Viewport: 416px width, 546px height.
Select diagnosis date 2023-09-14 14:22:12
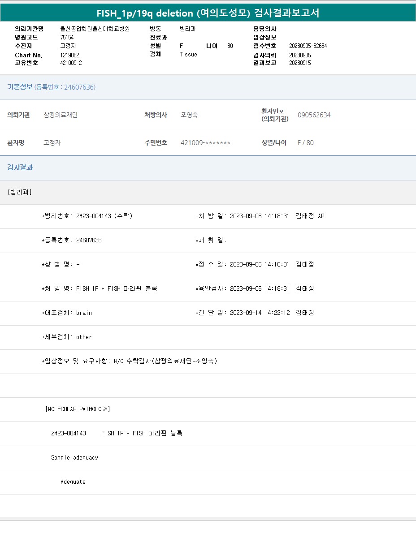coord(260,313)
